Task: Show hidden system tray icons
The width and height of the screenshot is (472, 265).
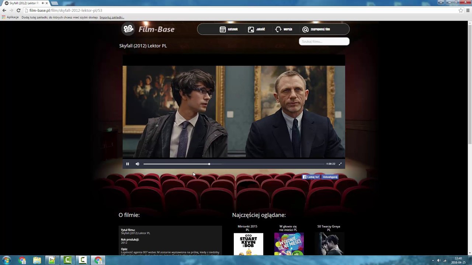Action: tap(433, 261)
